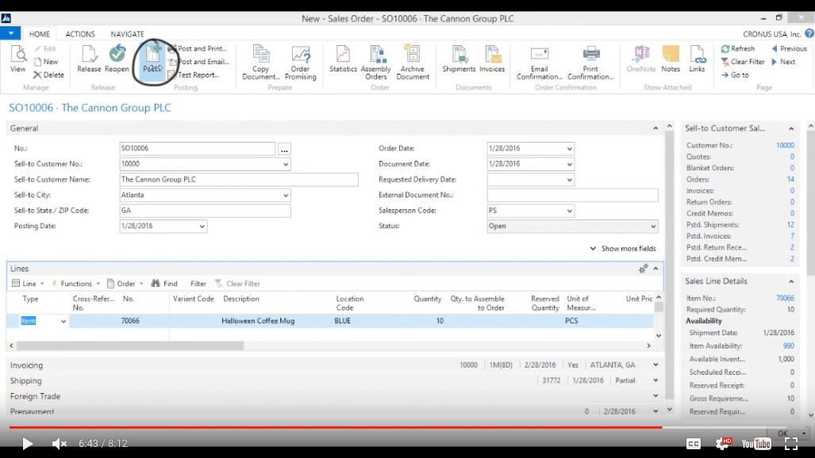The height and width of the screenshot is (458, 815).
Task: Click Clear Filter in Lines toolbar
Action: pyautogui.click(x=237, y=284)
